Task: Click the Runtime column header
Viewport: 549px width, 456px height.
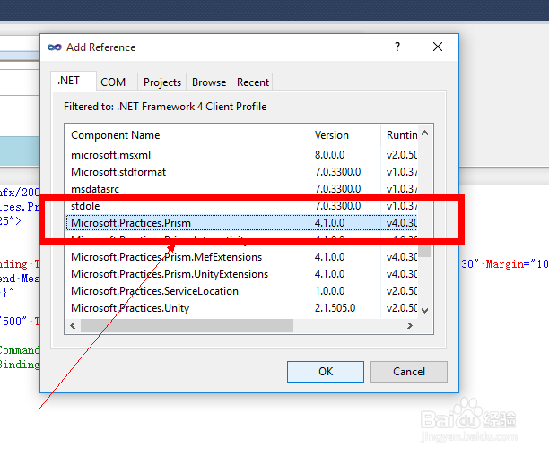Action: click(x=399, y=135)
